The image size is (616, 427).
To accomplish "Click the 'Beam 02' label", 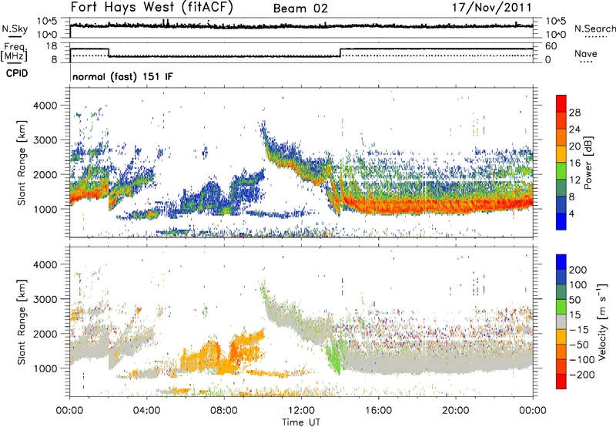I will click(300, 8).
